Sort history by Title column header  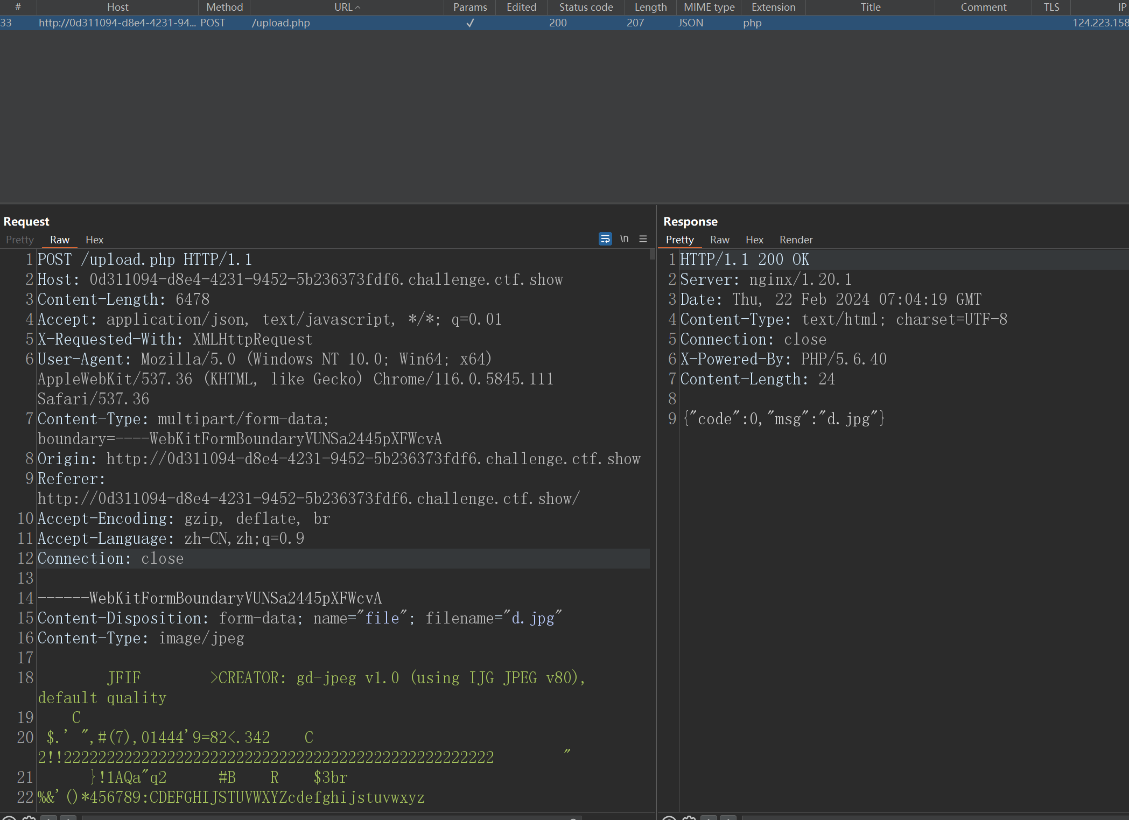pos(870,7)
